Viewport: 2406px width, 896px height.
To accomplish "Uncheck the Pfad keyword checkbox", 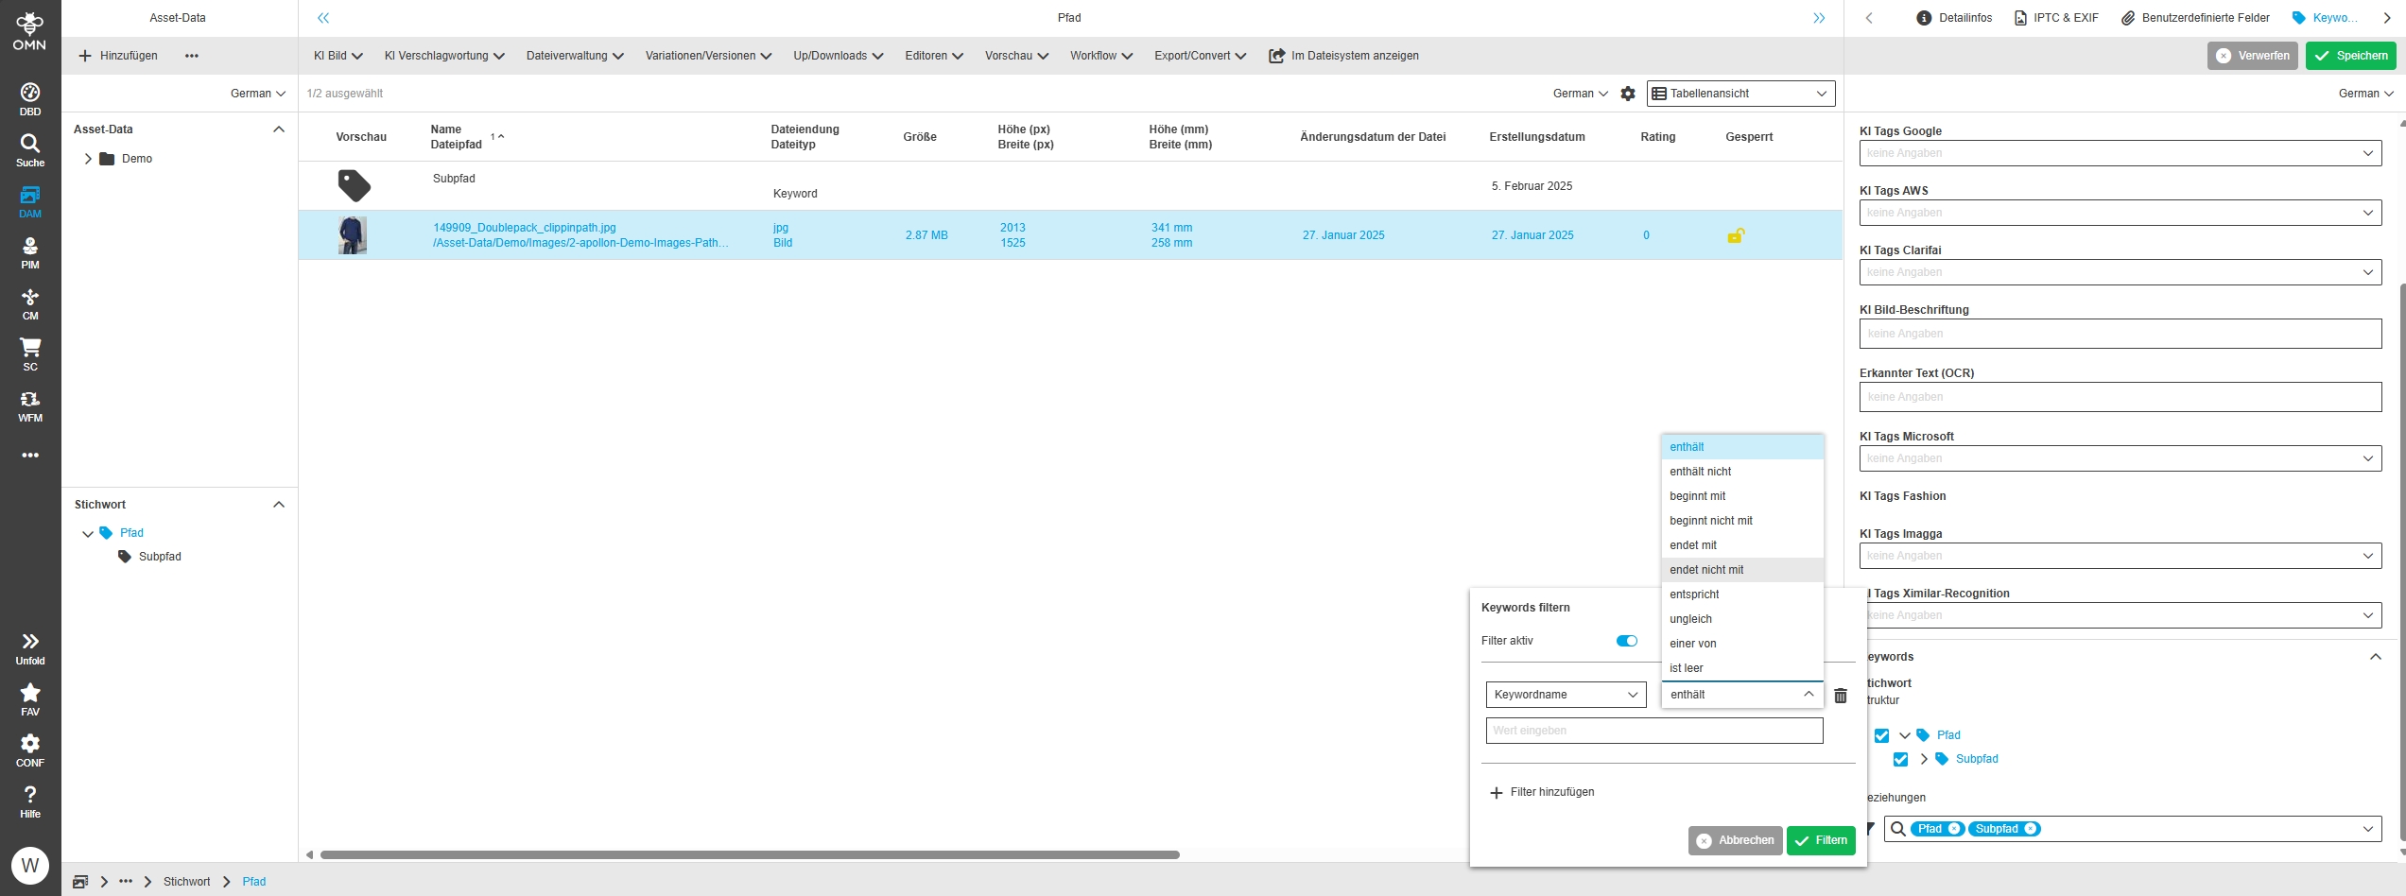I will tap(1881, 735).
